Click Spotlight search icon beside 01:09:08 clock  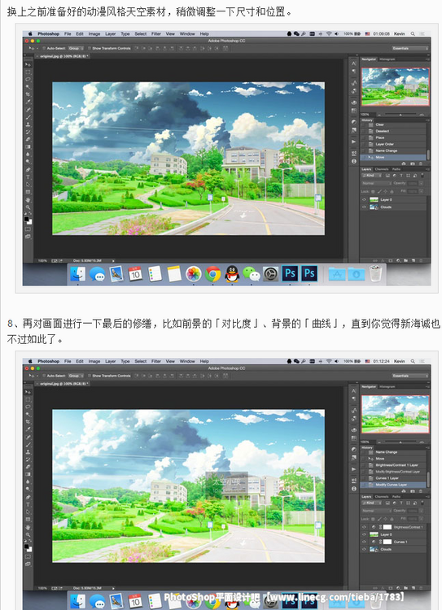413,34
